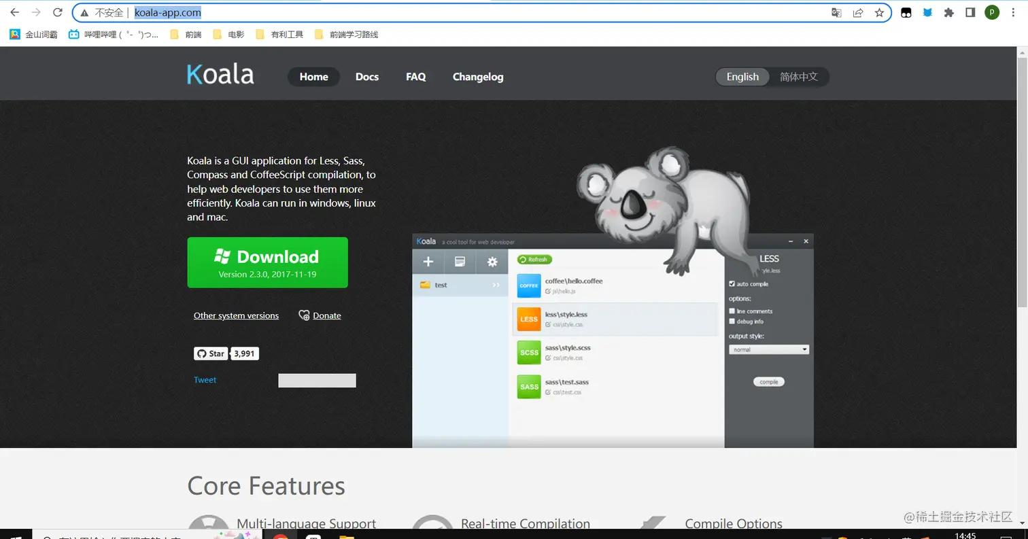1028x539 pixels.
Task: Enable the debug info checkbox
Action: tap(732, 321)
